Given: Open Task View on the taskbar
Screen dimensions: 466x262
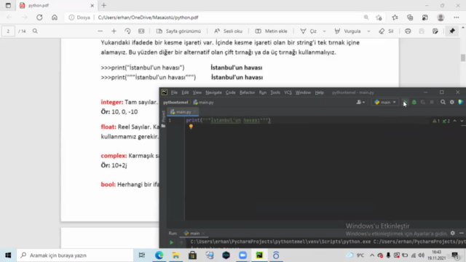Looking at the screenshot, I should coord(142,255).
